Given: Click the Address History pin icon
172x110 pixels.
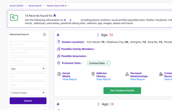Looking at the screenshot, I should 93,74.
